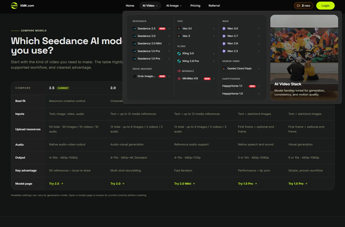Expand the Wan 3.0 chevron

pyautogui.click(x=259, y=28)
